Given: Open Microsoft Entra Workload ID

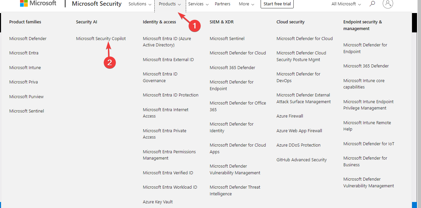Looking at the screenshot, I should coord(170,187).
